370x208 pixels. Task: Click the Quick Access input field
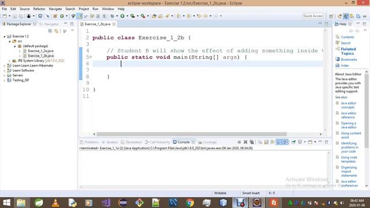[313, 16]
